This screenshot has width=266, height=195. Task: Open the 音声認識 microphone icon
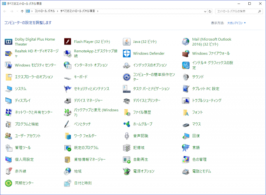coord(126,136)
